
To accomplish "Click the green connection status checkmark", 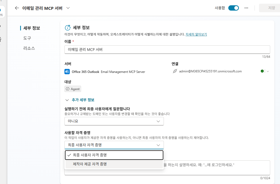I will coord(262,71).
